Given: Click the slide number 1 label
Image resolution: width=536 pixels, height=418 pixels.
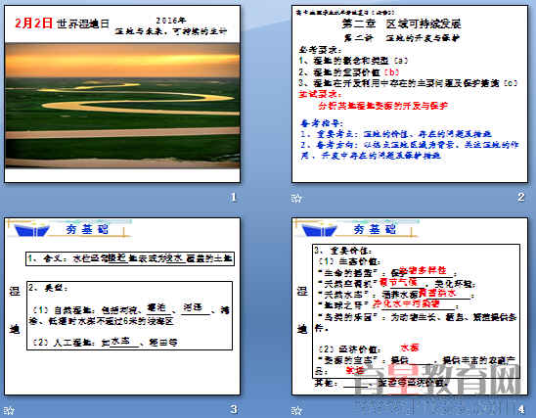Looking at the screenshot, I should (234, 197).
